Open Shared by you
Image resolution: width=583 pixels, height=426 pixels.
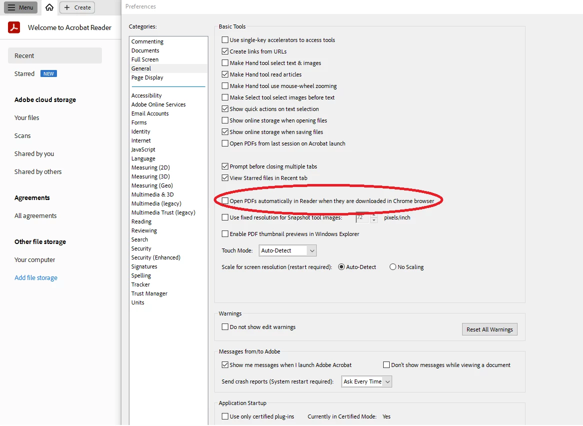coord(34,153)
